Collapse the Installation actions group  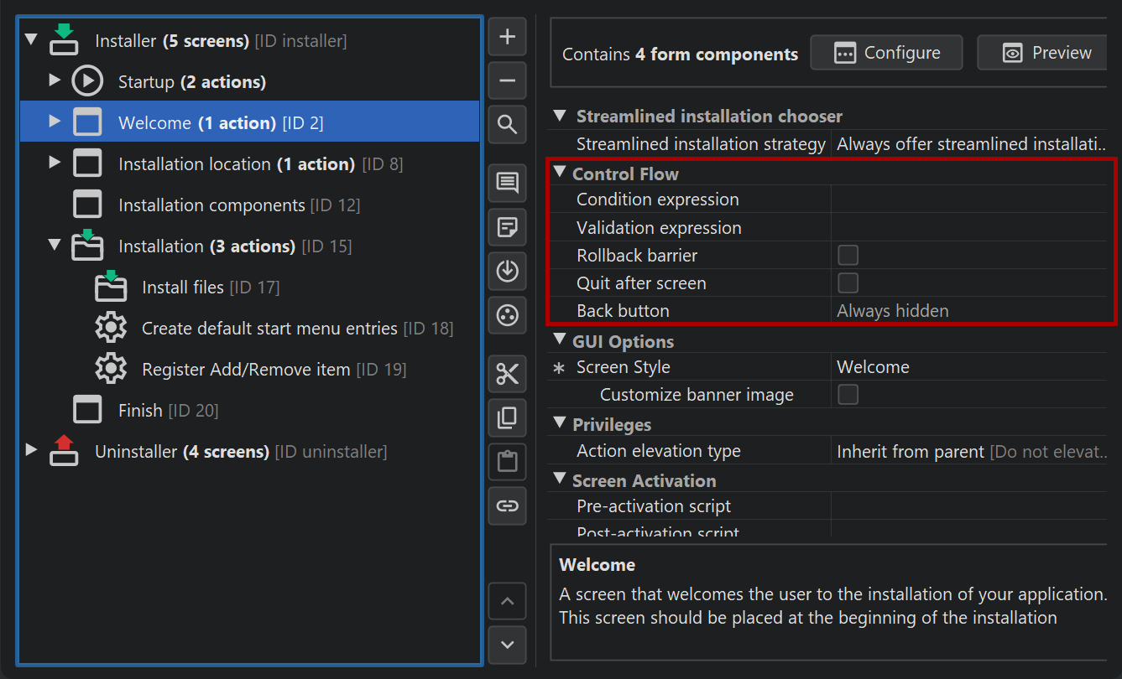coord(55,245)
